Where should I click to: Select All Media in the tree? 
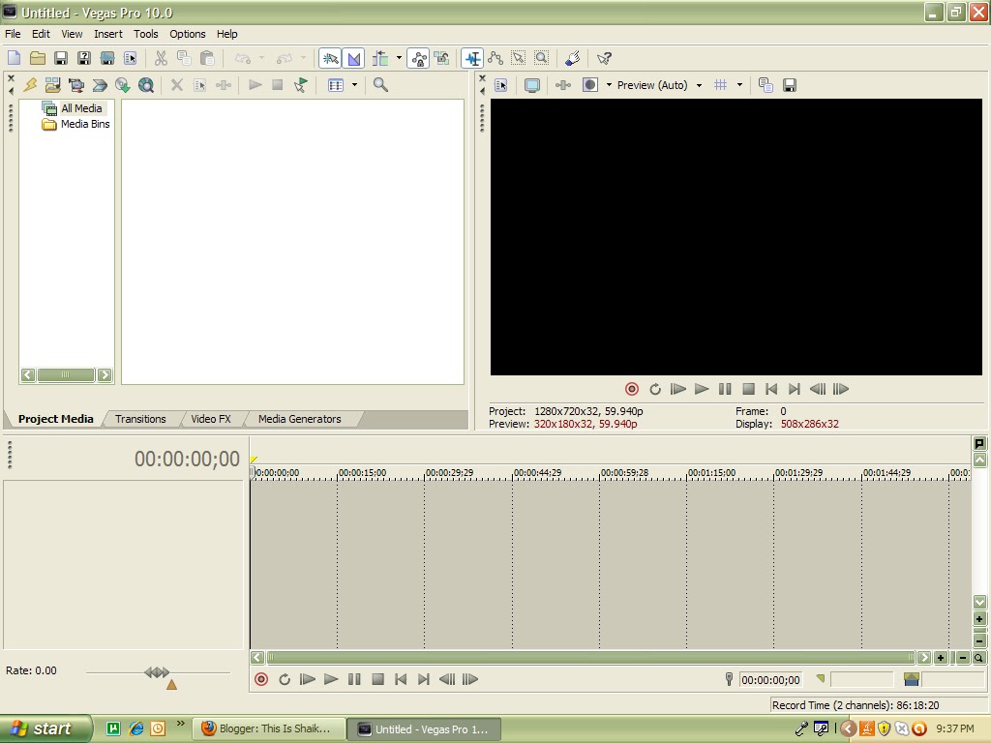pyautogui.click(x=81, y=108)
